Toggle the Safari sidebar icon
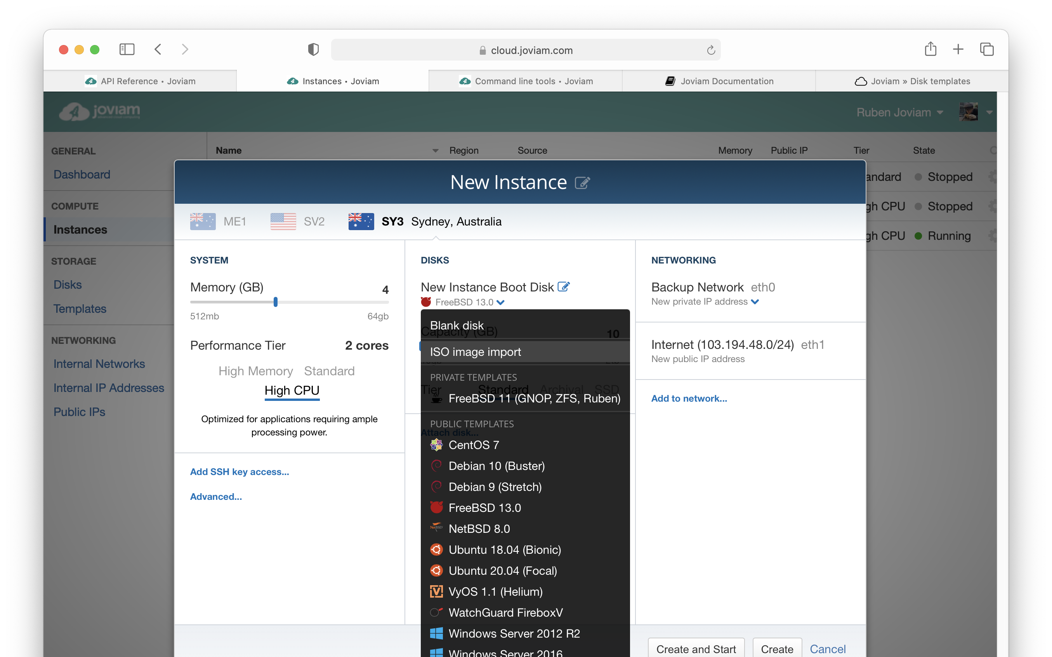Screen dimensions: 1052x657 [127, 50]
